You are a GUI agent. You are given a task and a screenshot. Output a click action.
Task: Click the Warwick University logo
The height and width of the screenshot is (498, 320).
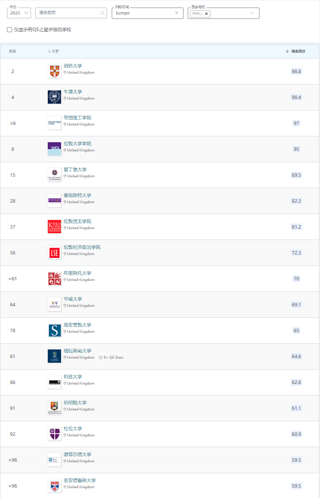[54, 305]
